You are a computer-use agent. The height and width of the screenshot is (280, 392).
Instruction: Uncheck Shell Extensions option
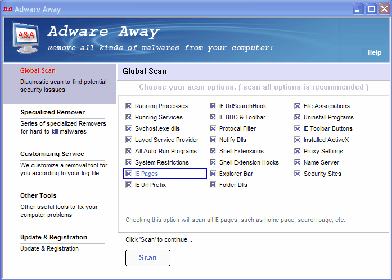point(213,151)
